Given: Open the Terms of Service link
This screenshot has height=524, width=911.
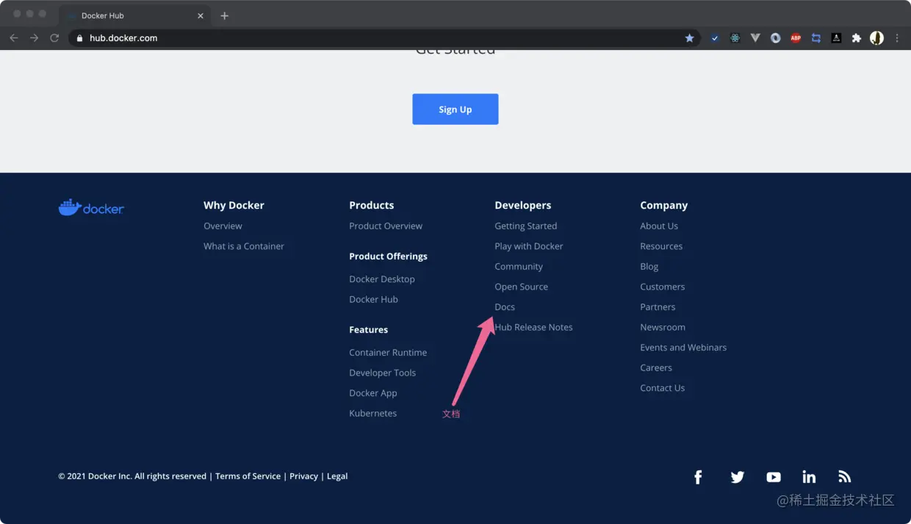Looking at the screenshot, I should coord(248,476).
